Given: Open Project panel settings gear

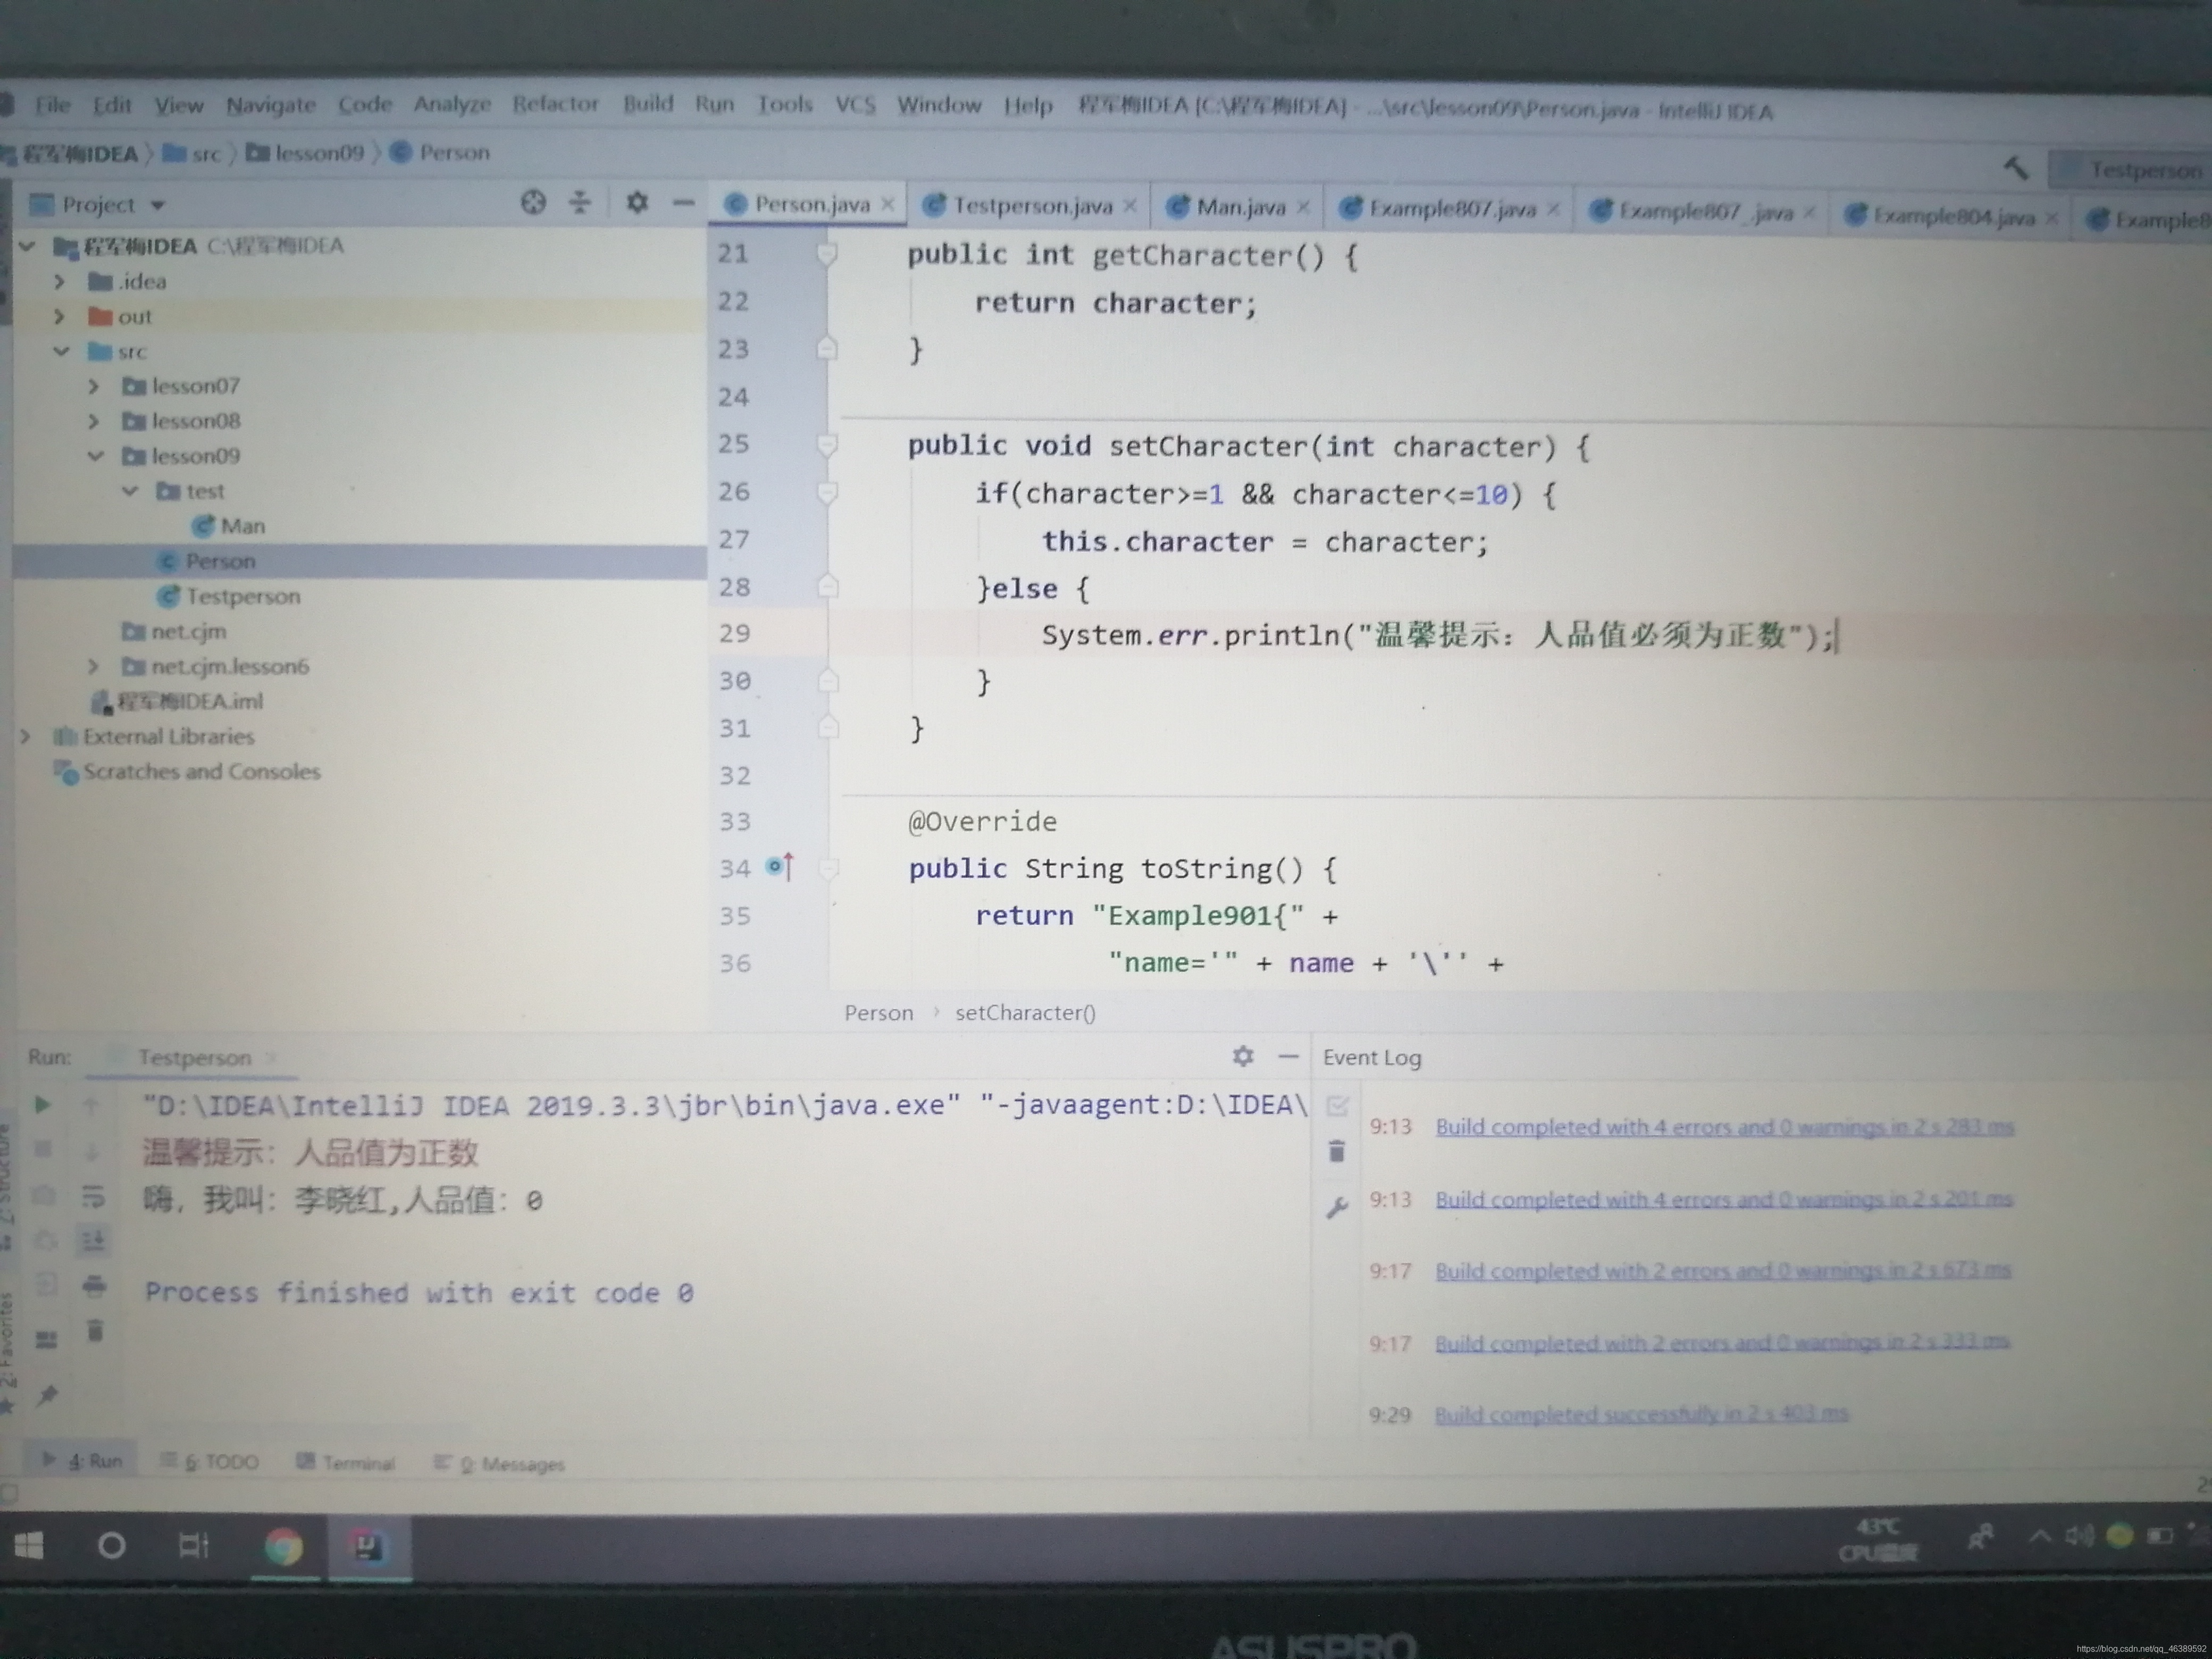Looking at the screenshot, I should 637,203.
